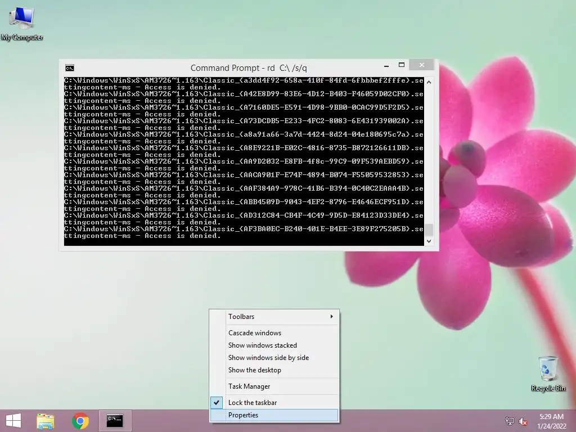576x432 pixels.
Task: Launch Google Chrome from the taskbar
Action: [80, 421]
